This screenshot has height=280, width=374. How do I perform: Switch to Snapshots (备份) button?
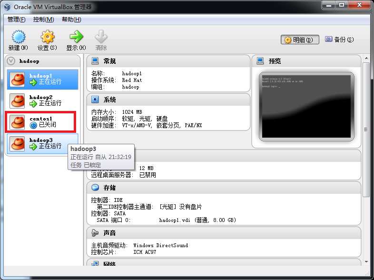339,40
